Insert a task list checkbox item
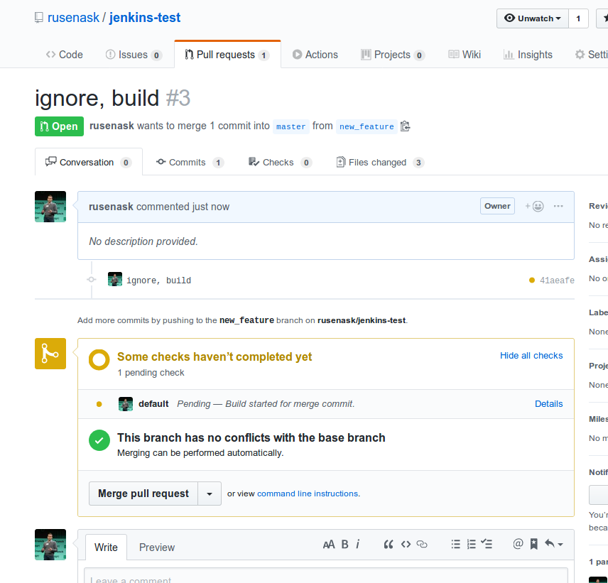This screenshot has height=583, width=608. (x=487, y=545)
